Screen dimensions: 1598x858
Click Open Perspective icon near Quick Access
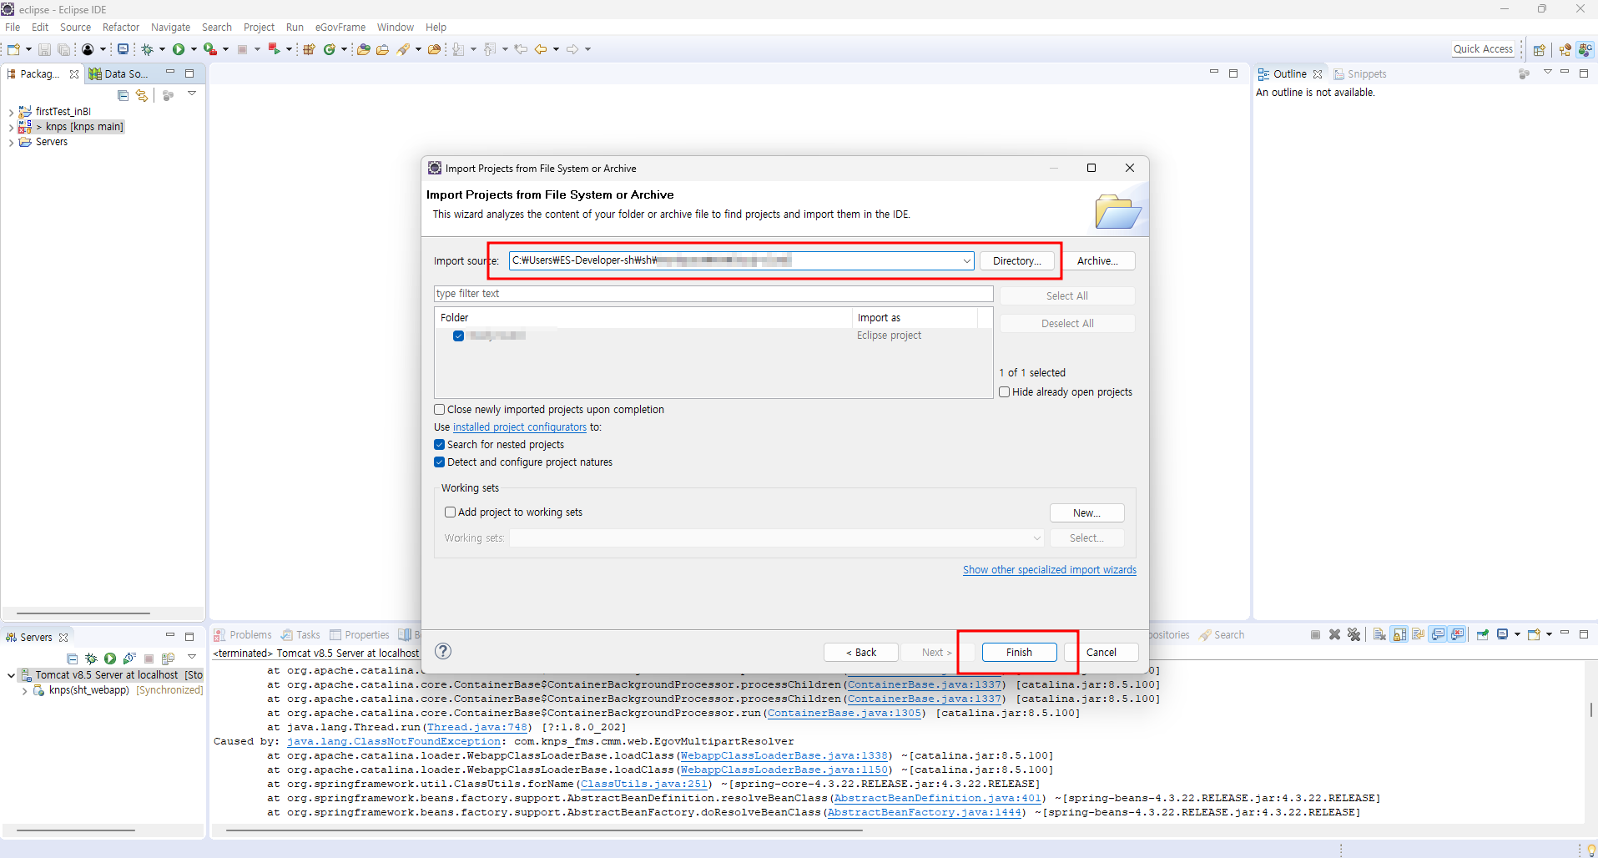coord(1540,49)
